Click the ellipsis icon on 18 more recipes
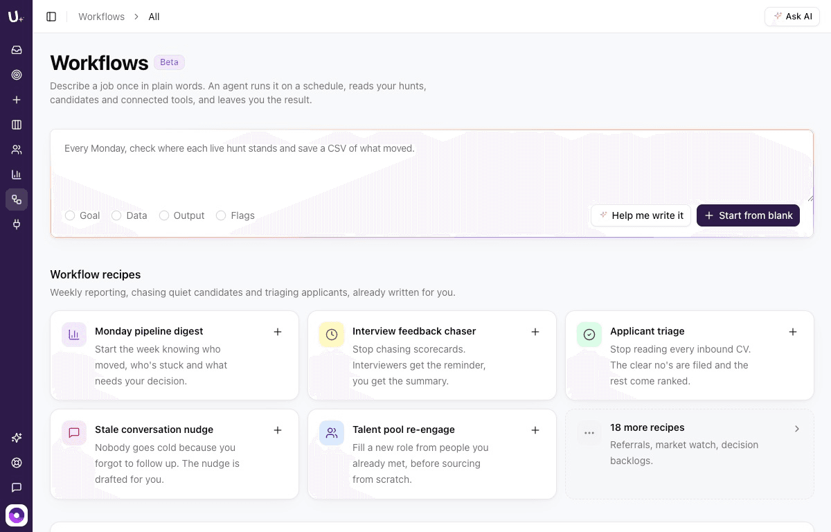The height and width of the screenshot is (532, 831). (589, 433)
